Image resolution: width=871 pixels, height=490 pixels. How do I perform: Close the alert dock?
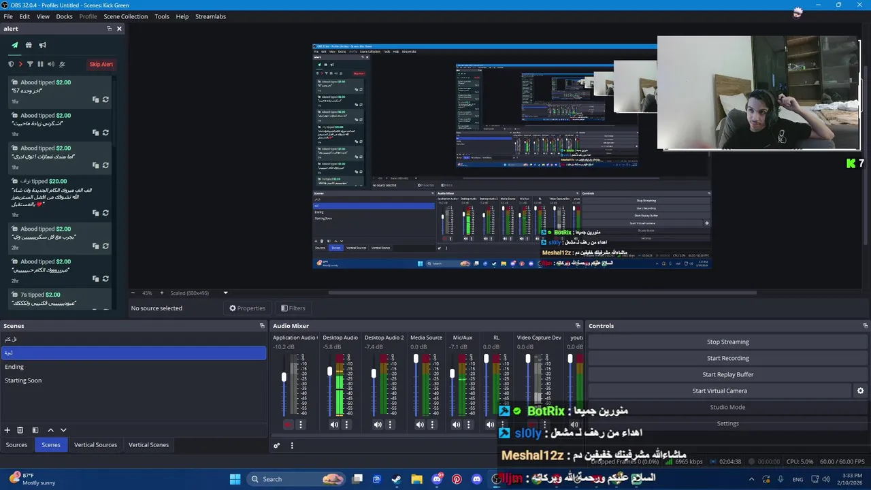tap(119, 29)
